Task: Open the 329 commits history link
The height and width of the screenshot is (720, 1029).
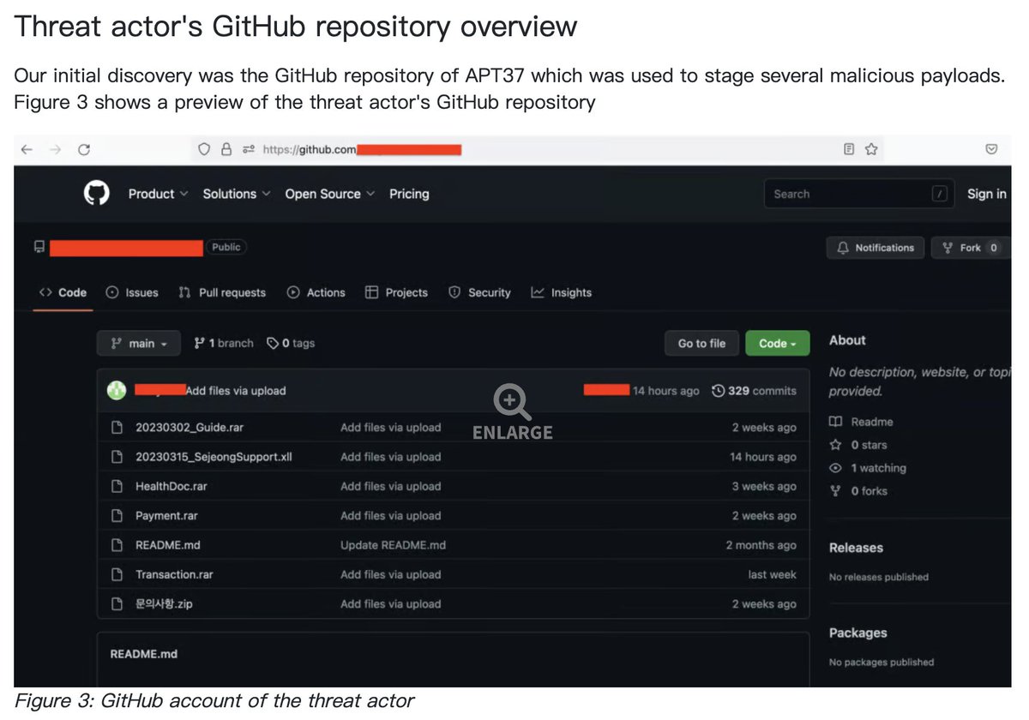Action: point(754,391)
